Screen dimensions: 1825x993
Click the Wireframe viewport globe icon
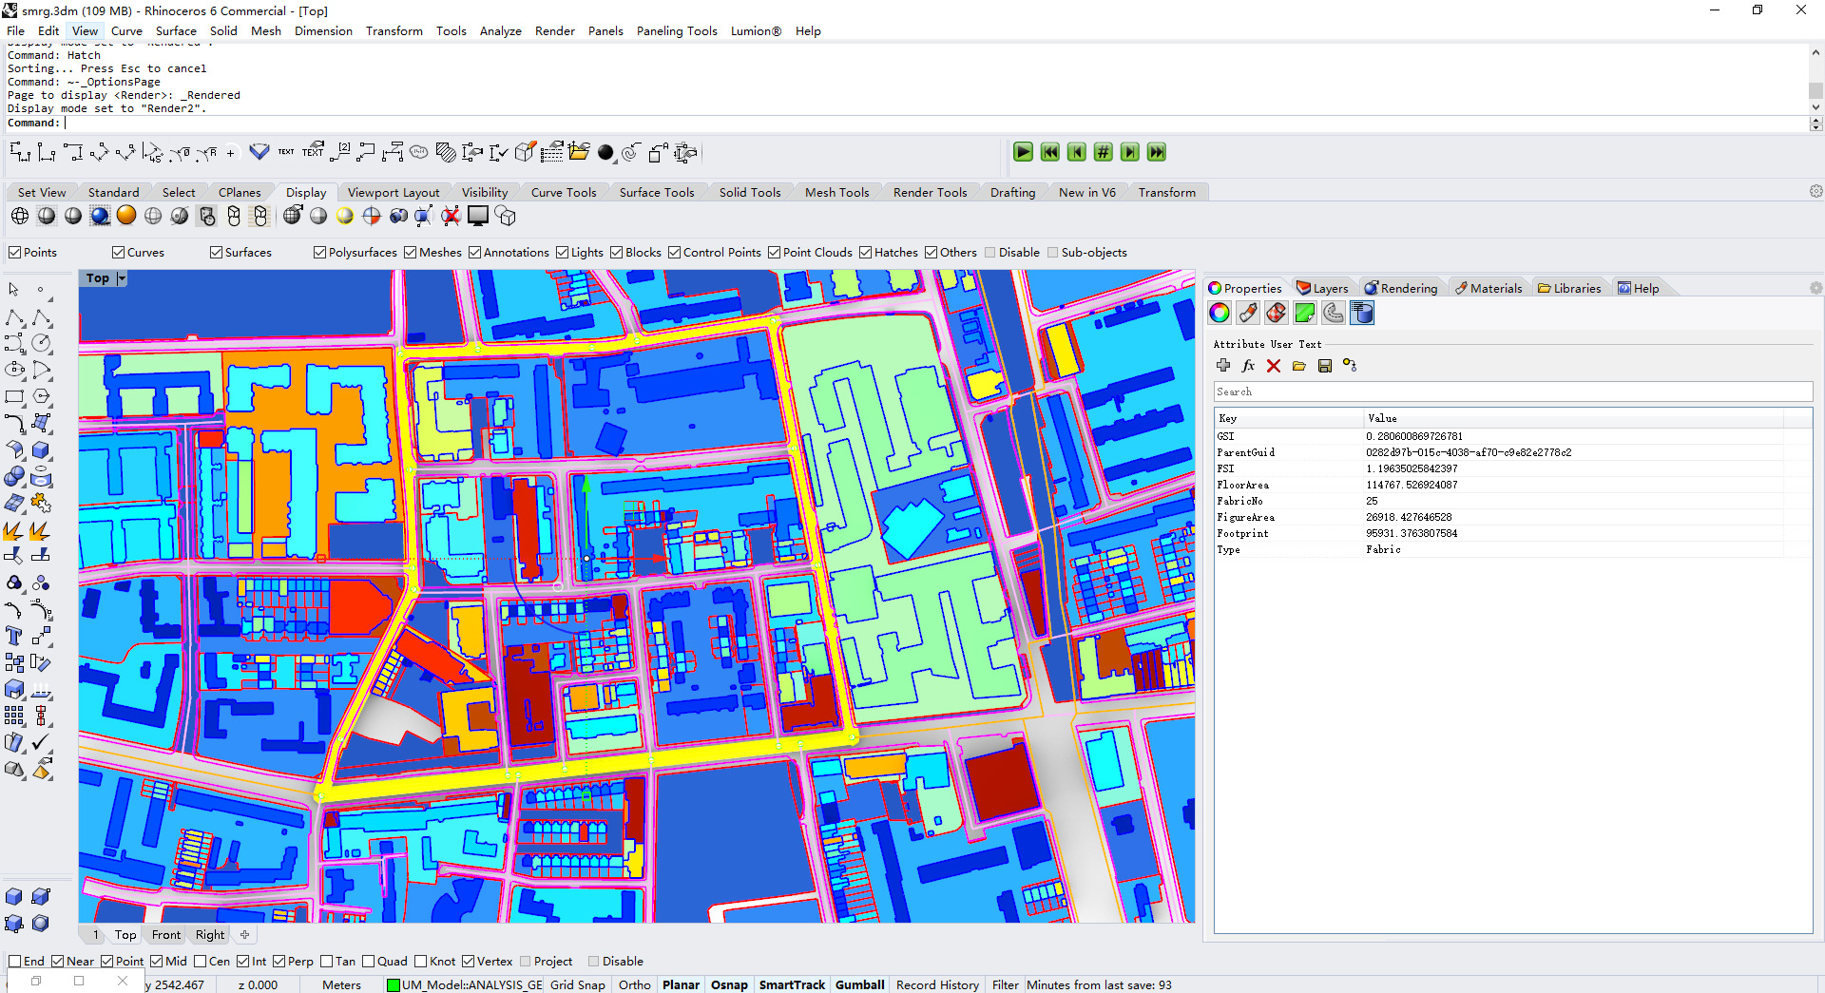(19, 217)
